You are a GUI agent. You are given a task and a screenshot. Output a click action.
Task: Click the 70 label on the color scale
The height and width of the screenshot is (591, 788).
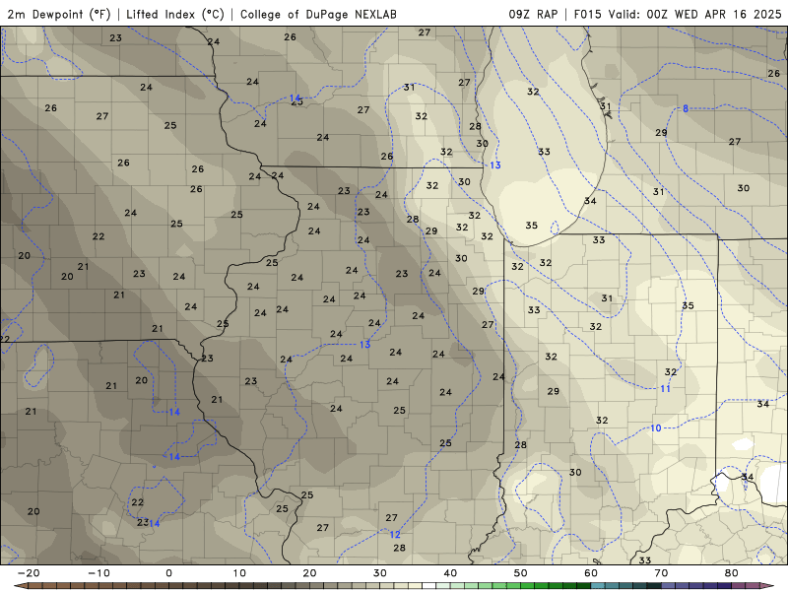point(661,573)
